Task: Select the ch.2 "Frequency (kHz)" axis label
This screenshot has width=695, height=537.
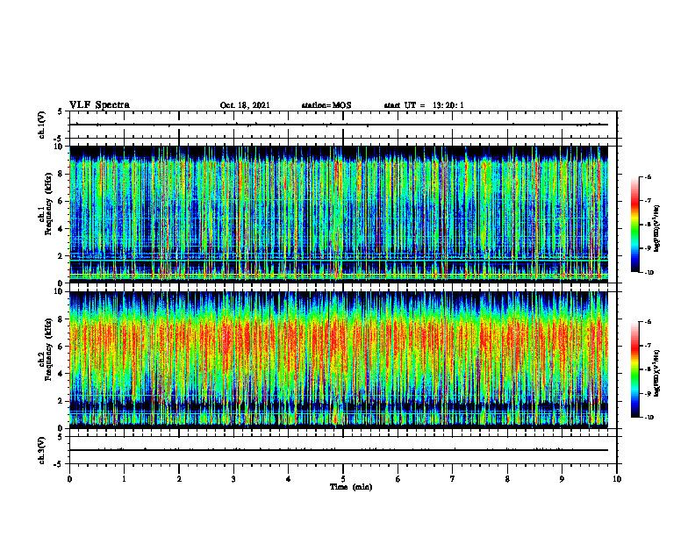Action: click(49, 349)
